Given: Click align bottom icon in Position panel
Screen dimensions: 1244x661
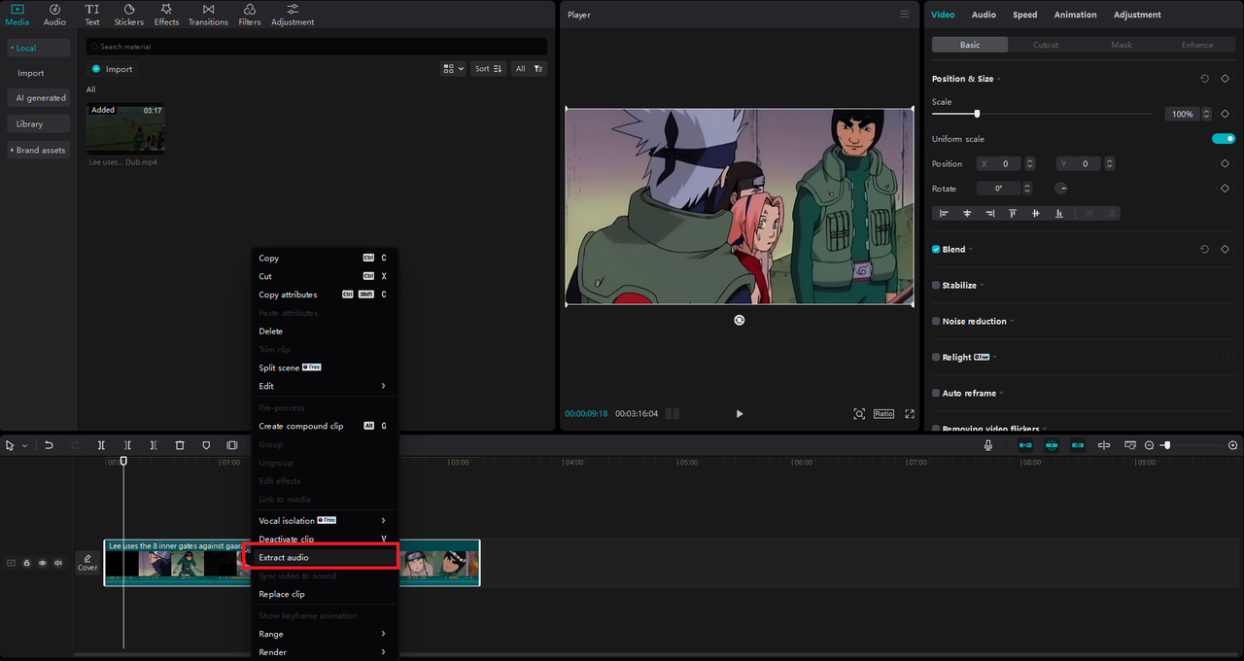Looking at the screenshot, I should pyautogui.click(x=1058, y=213).
